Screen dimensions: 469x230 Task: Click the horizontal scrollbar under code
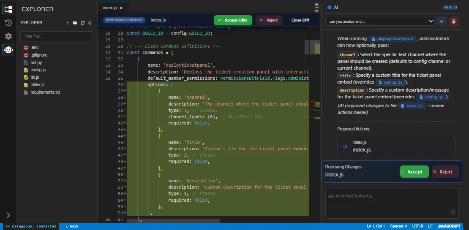(x=174, y=221)
